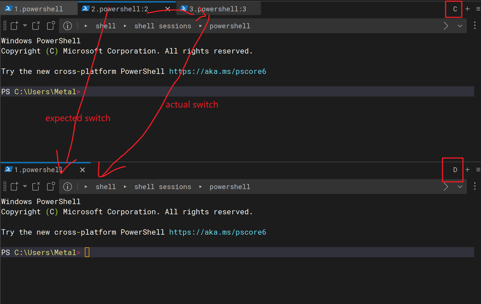Open the chevron-down prompt options in bottom pane

460,187
